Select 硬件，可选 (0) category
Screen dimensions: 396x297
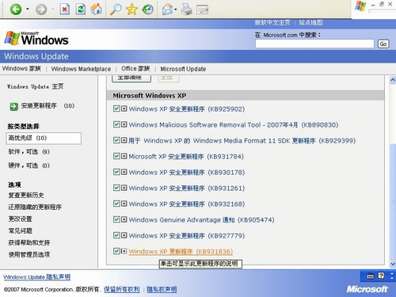point(29,166)
